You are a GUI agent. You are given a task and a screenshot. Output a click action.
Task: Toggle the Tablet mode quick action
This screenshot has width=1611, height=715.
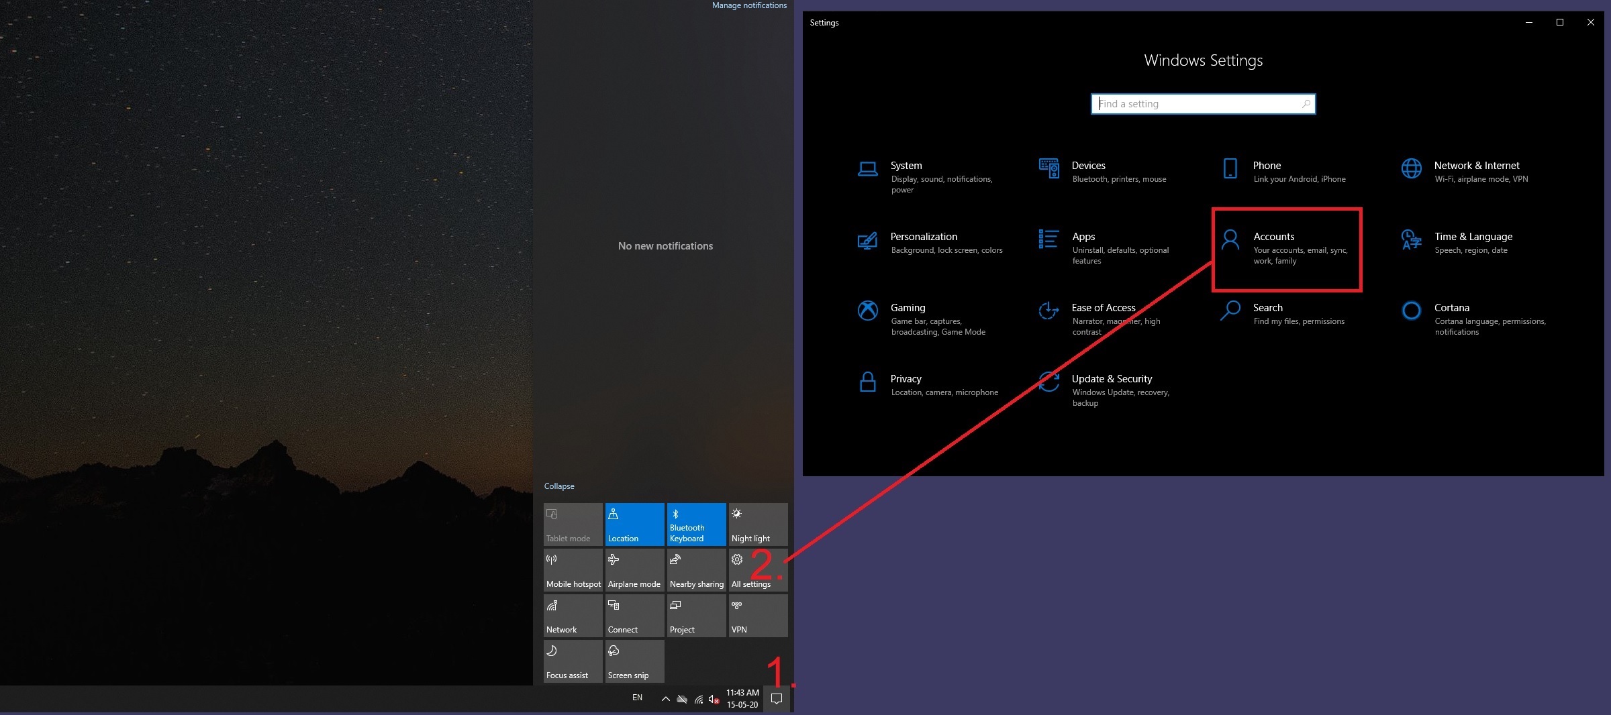[x=573, y=525]
